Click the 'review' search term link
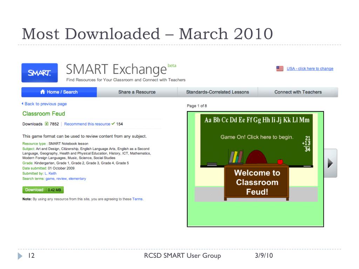Viewport: 359px width, 269px height. (x=62, y=179)
